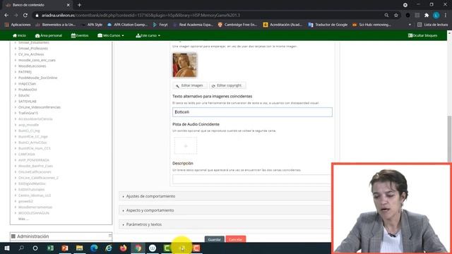Click the address bar URL
The width and height of the screenshot is (452, 254).
tap(141, 16)
